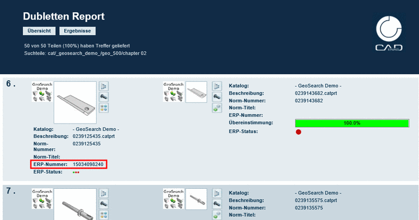Click GeoSearch Demo catalog icon of result 0239135575

point(173,199)
